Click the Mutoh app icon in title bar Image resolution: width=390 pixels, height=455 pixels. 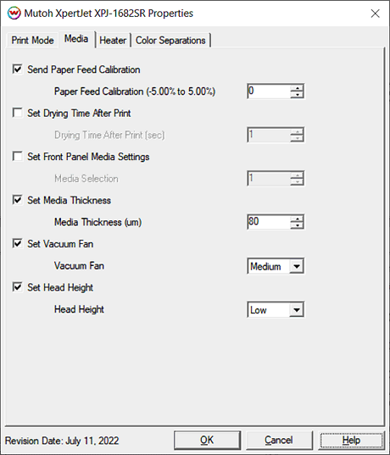[14, 14]
